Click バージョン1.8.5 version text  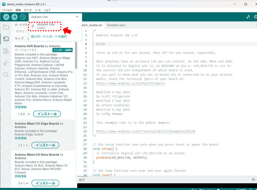pyautogui.click(x=25, y=50)
